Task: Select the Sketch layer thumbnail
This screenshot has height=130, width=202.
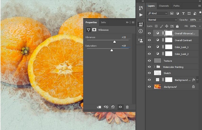Action: [157, 73]
